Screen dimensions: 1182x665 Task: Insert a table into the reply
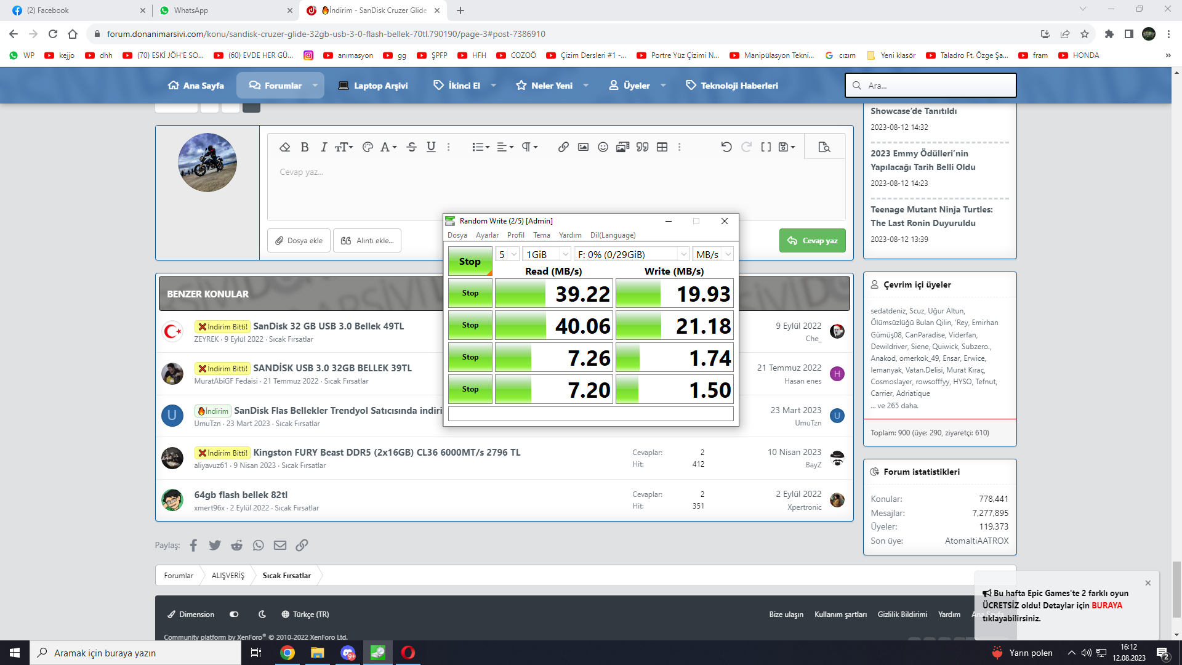pyautogui.click(x=662, y=147)
